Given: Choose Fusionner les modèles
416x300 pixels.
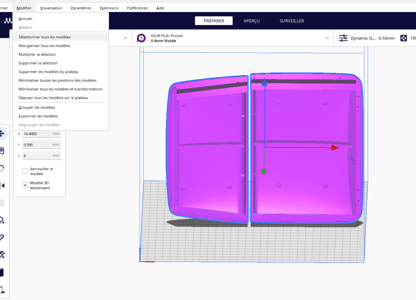Looking at the screenshot, I should (60, 116).
